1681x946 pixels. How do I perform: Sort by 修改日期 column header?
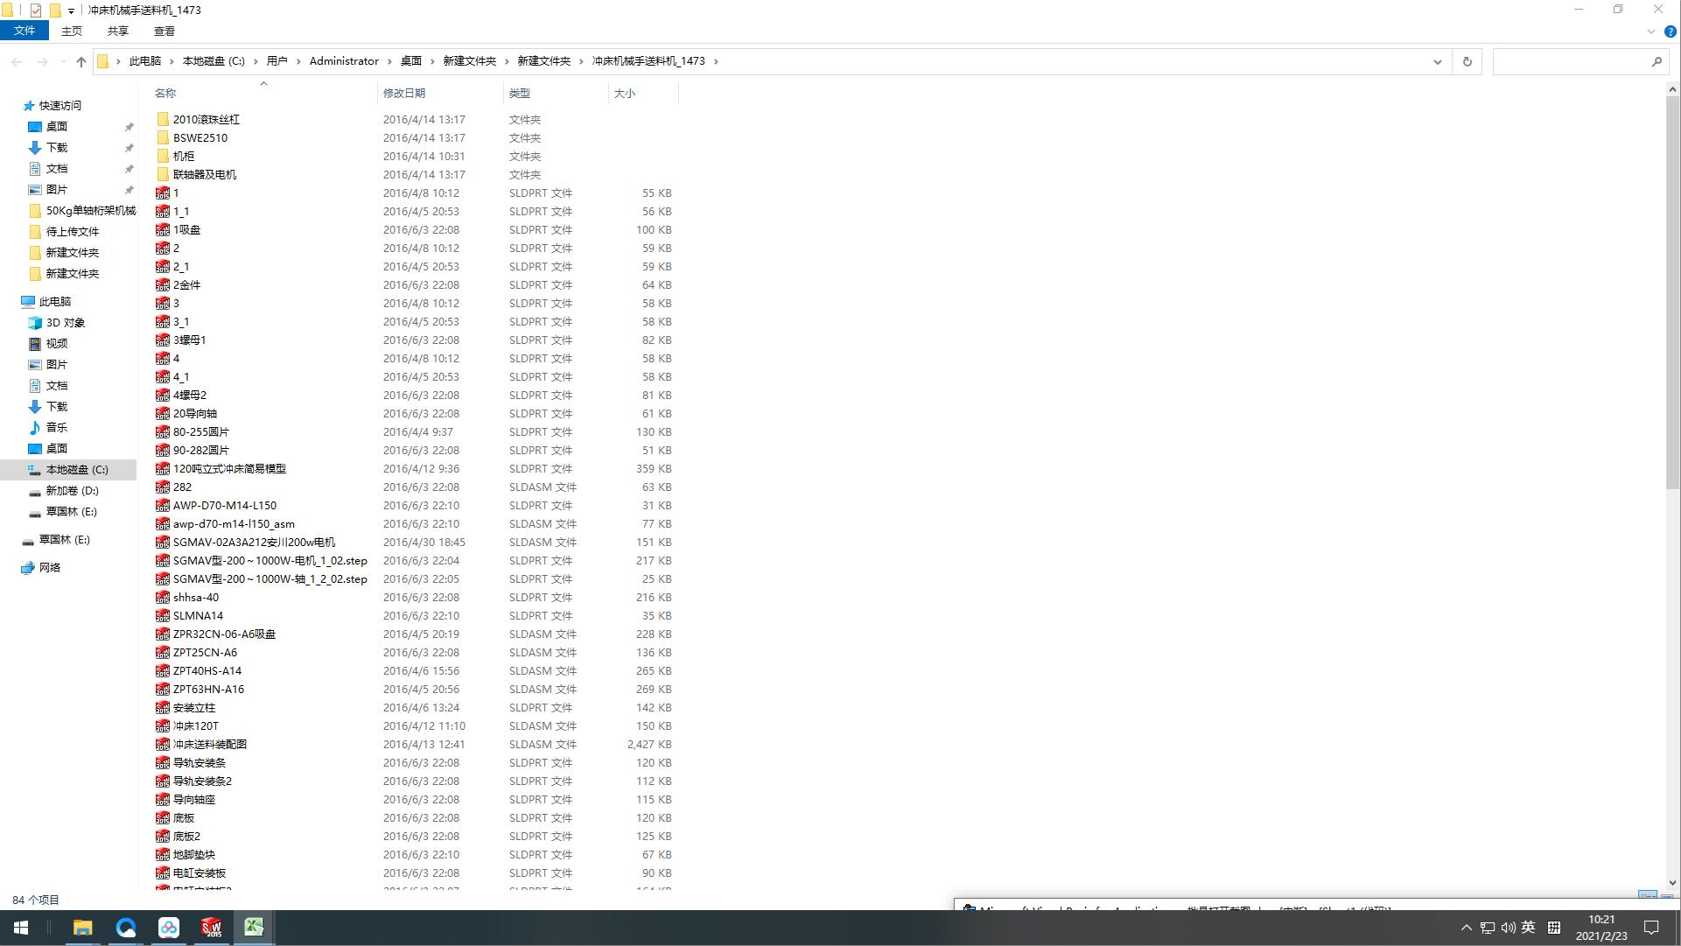tap(404, 93)
